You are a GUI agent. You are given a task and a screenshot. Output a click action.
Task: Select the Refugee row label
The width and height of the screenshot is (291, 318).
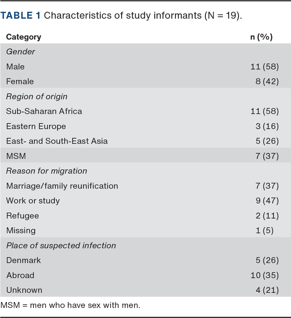click(23, 216)
